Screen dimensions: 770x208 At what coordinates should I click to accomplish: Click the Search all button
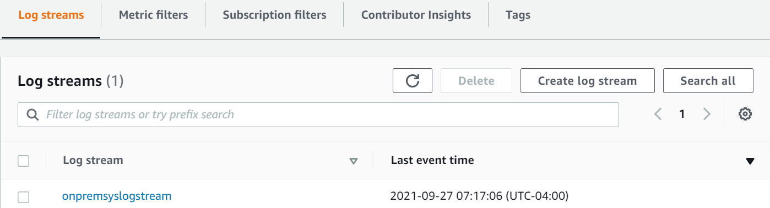point(708,81)
